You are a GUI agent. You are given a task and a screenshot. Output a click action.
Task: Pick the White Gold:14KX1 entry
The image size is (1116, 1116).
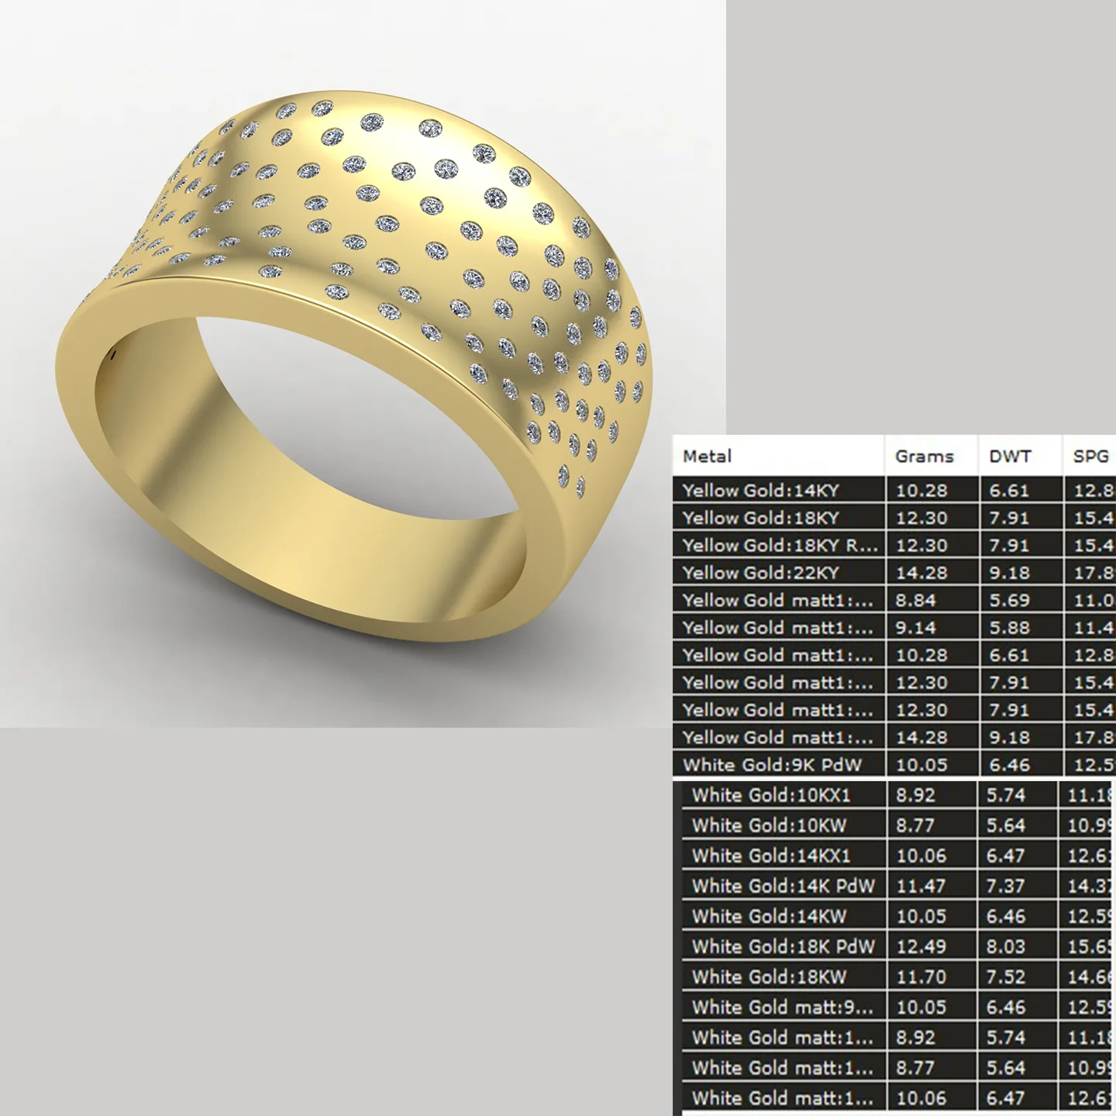[x=771, y=856]
